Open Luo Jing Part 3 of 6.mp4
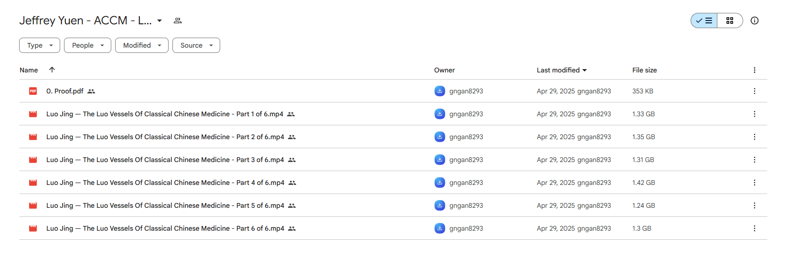Image resolution: width=789 pixels, height=265 pixels. pos(165,160)
